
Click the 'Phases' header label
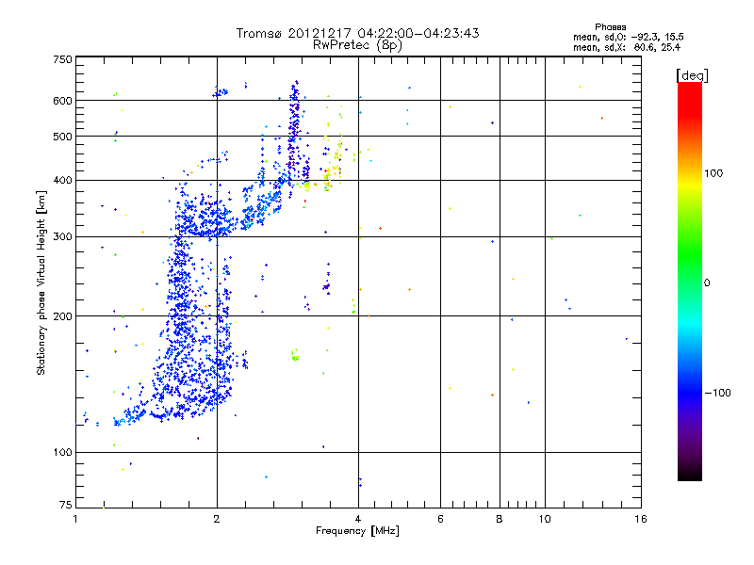pos(610,27)
